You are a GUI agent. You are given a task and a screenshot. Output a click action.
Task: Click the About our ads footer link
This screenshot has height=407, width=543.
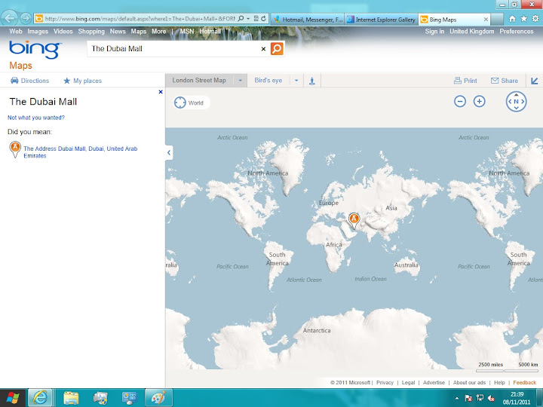click(469, 382)
